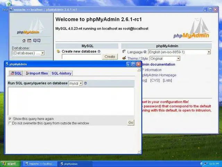Click the round tray icon left of the monitor icon
The image size is (222, 167).
(202, 164)
